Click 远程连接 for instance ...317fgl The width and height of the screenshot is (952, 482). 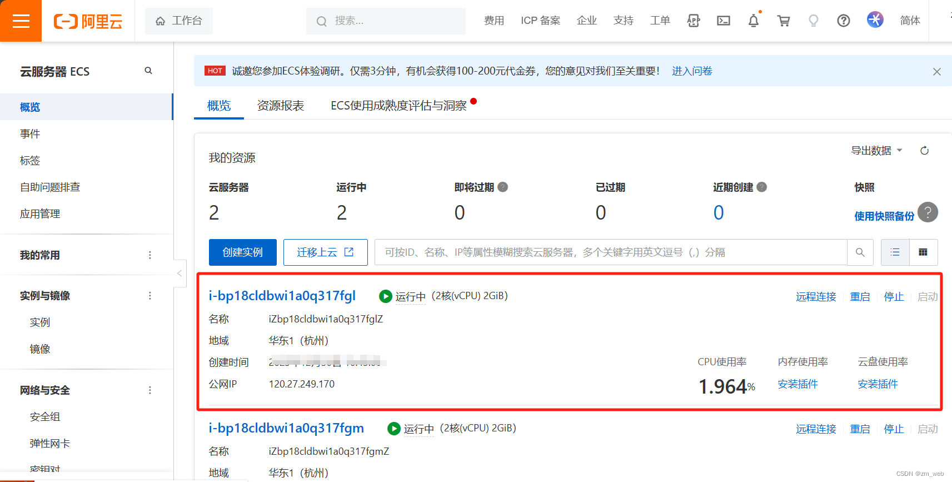click(x=816, y=297)
